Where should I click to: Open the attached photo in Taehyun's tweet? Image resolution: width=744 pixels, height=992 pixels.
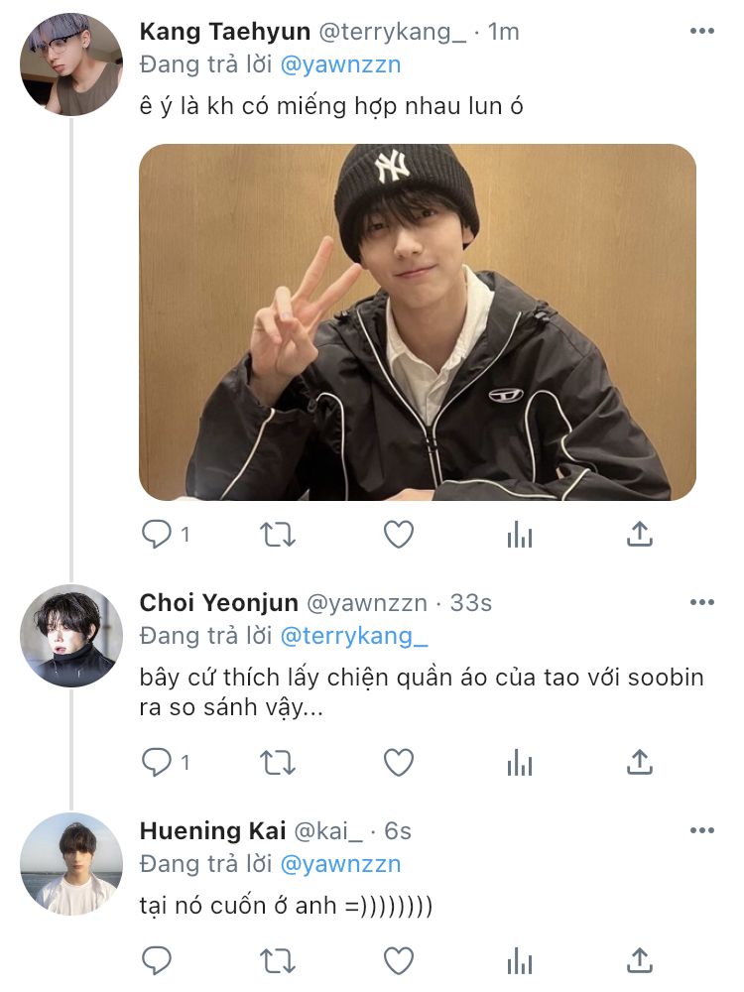(x=417, y=322)
